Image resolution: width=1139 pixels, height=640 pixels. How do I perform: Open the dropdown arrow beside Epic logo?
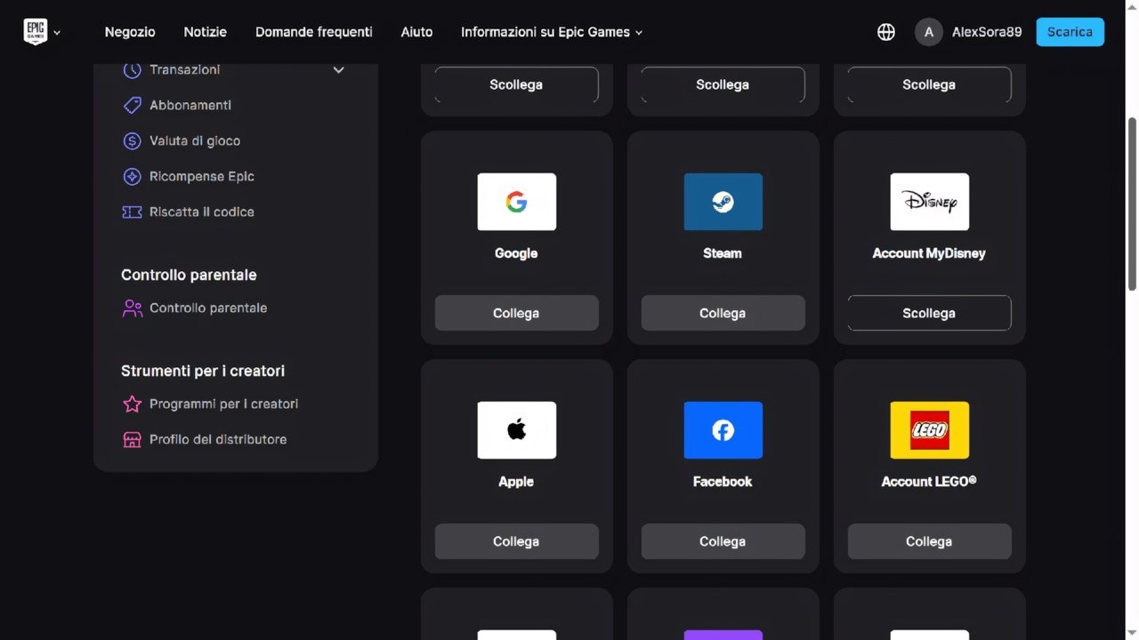tap(57, 33)
